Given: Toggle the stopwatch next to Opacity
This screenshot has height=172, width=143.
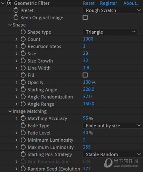Looking at the screenshot, I should coord(23,82).
